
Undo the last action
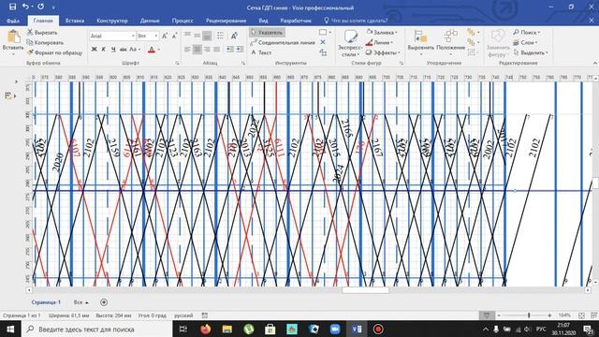(25, 7)
